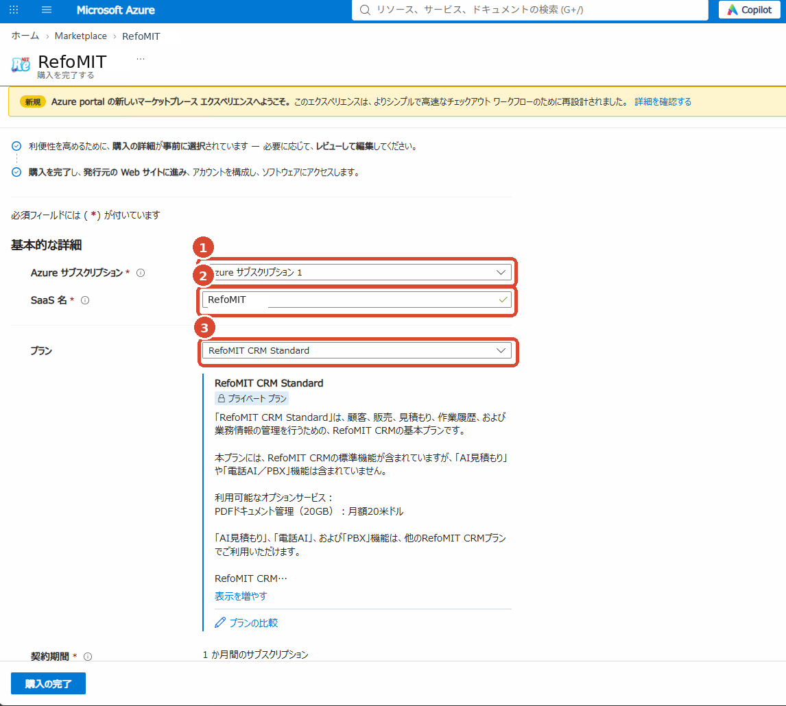Open the Azure portal apps grid icon

pyautogui.click(x=14, y=10)
